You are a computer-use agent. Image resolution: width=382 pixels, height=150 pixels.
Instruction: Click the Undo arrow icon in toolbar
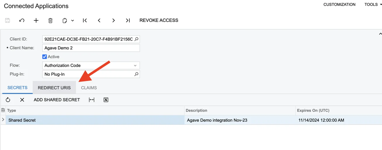point(22,20)
